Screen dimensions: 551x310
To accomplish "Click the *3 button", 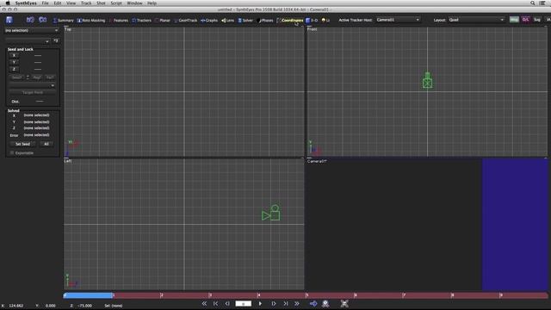I will (55, 40).
